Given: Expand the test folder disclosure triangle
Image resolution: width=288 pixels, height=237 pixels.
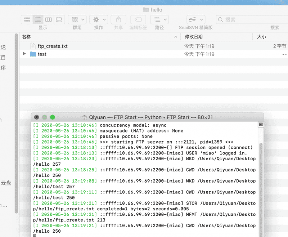Looking at the screenshot, I should [23, 54].
